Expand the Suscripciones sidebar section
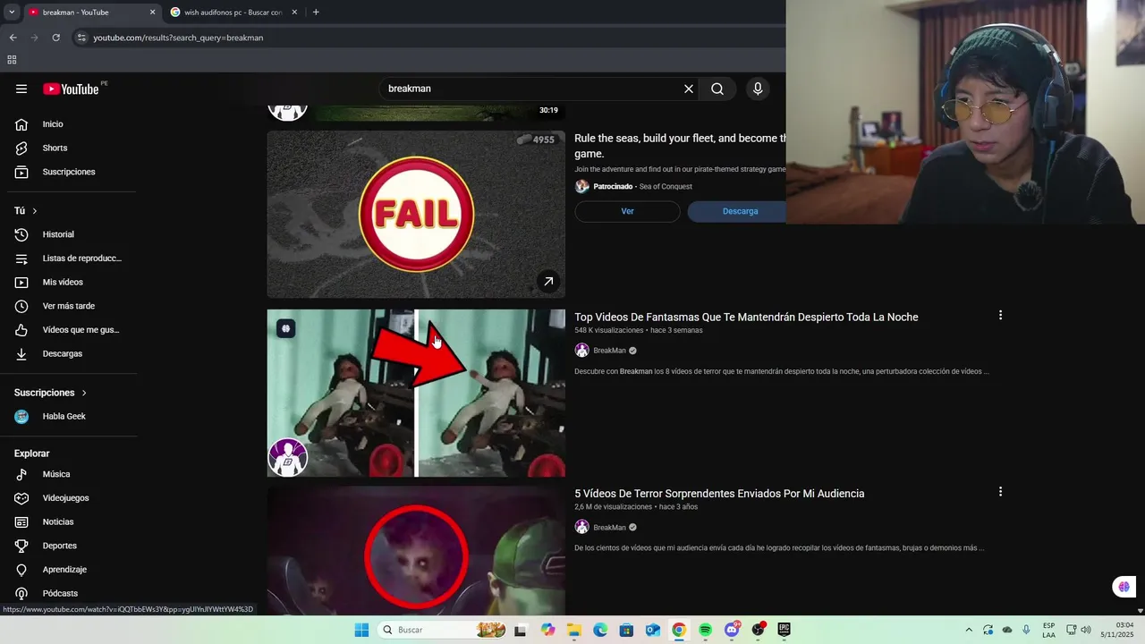This screenshot has width=1145, height=644. click(51, 393)
